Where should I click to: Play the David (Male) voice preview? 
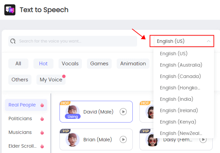coord(123,112)
